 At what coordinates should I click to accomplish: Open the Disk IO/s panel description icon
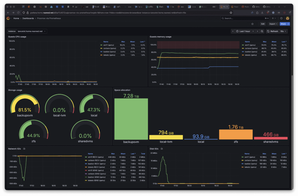162,149
